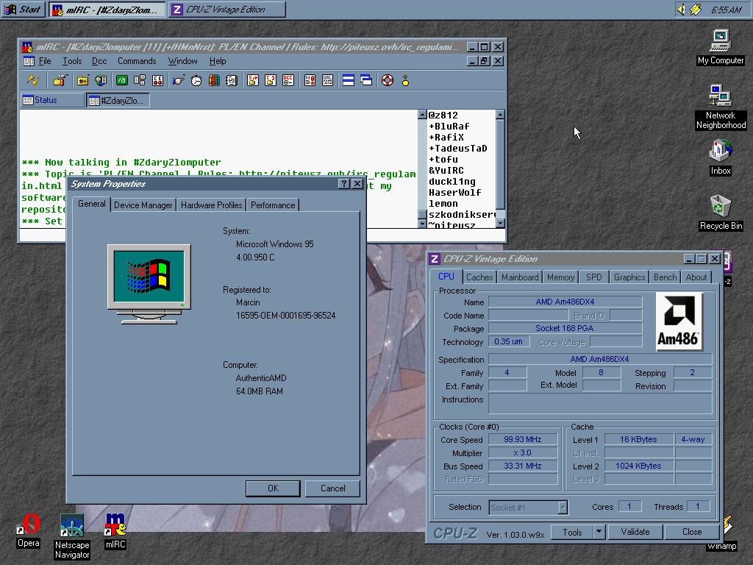Switch to Performance tab in System Properties

(273, 205)
